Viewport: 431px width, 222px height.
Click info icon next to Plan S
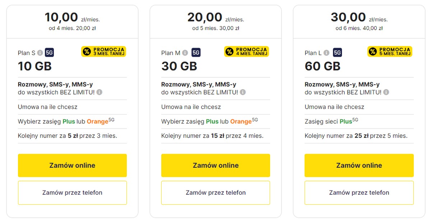click(x=40, y=53)
